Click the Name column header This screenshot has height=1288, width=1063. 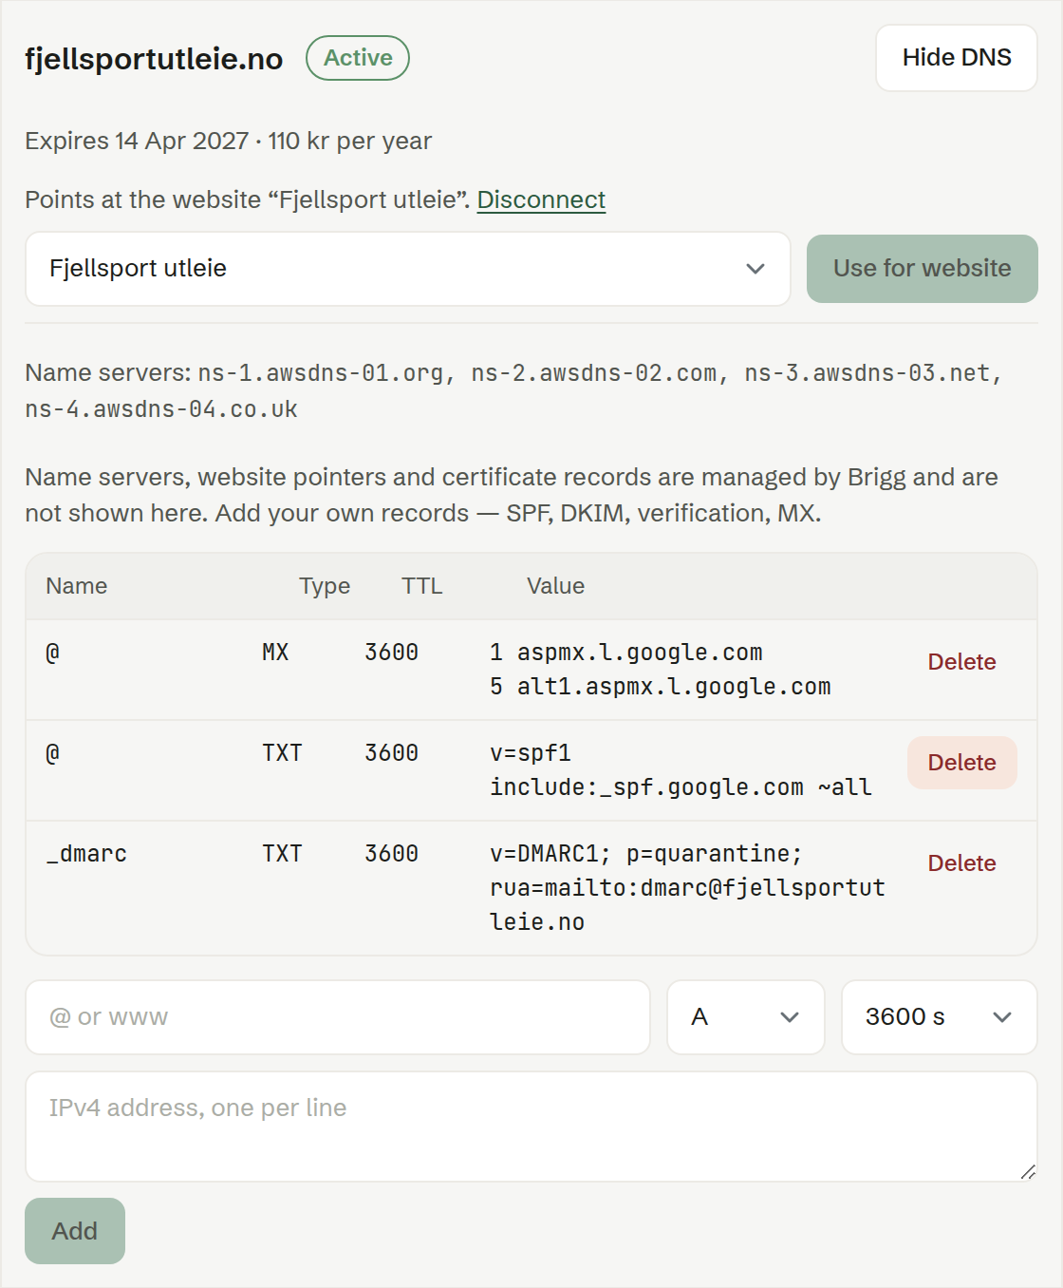tap(77, 586)
